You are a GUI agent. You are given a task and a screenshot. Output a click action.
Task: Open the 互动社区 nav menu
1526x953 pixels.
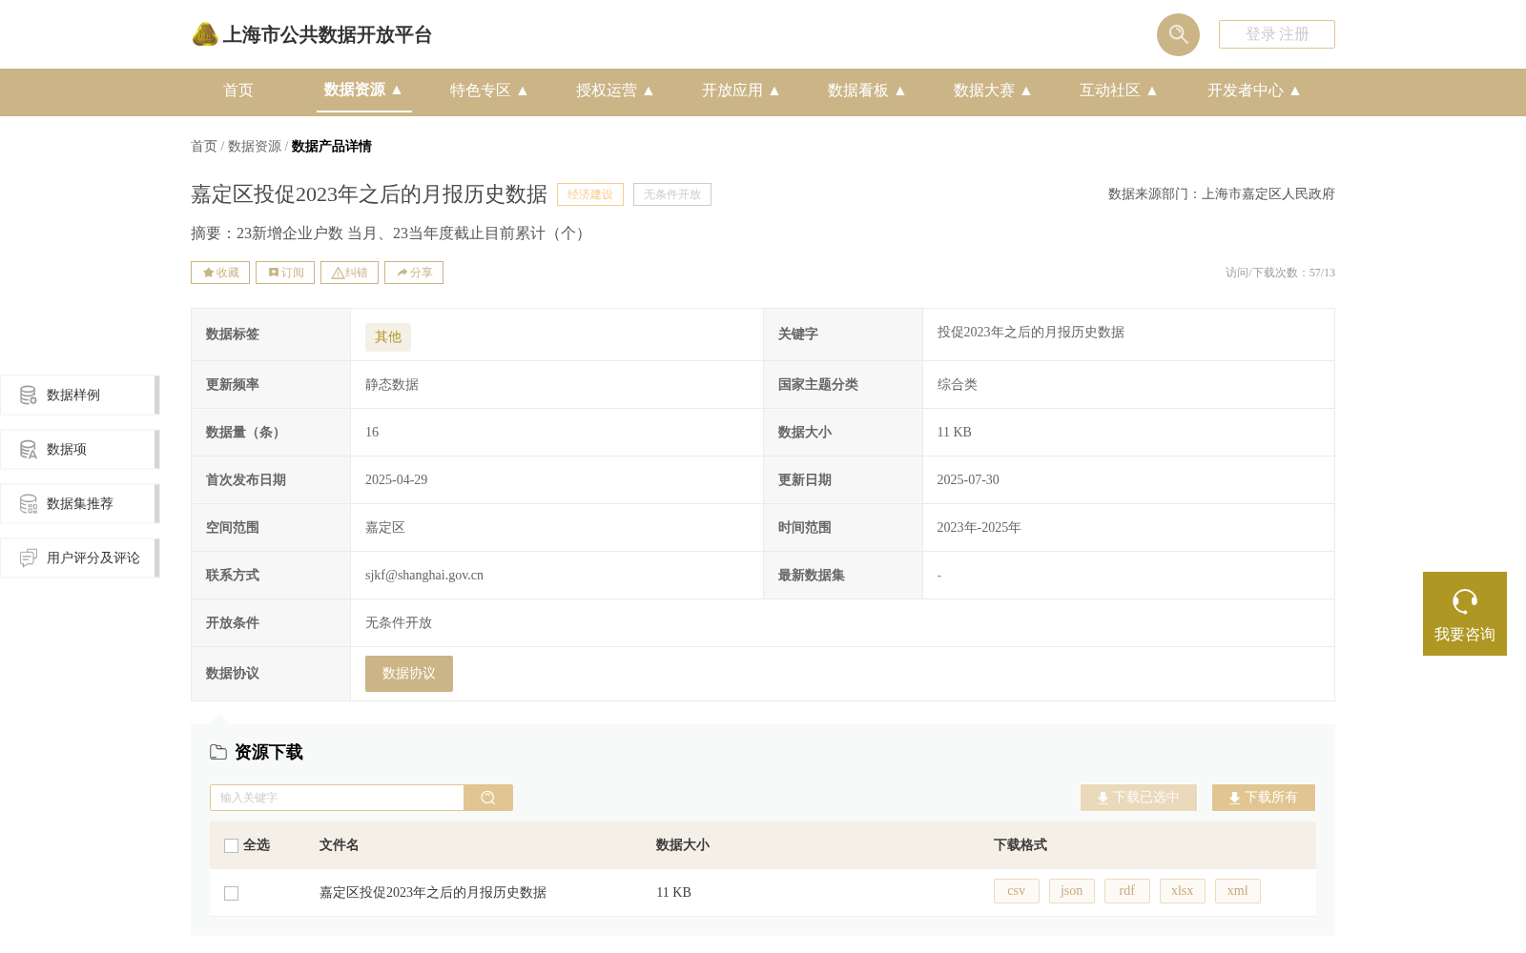1119,91
